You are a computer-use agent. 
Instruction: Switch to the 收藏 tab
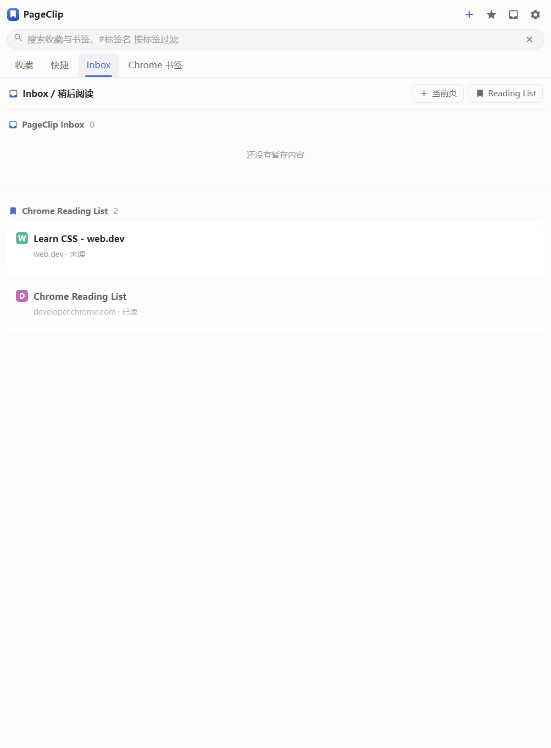point(24,65)
